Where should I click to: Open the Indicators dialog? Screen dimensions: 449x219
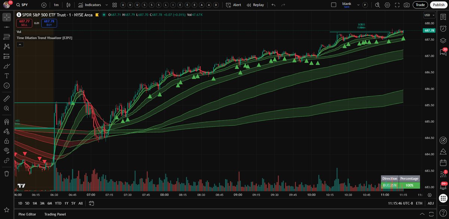click(x=90, y=5)
